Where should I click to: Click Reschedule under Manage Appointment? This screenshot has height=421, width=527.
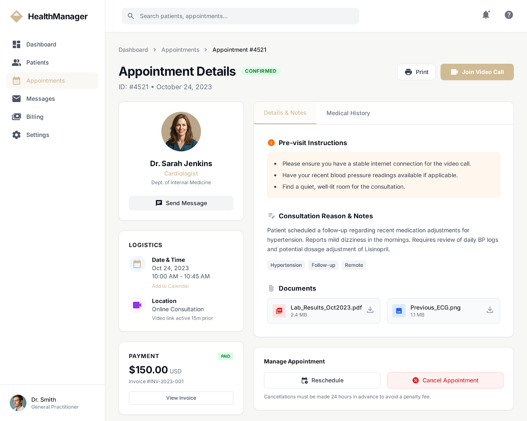tap(322, 380)
